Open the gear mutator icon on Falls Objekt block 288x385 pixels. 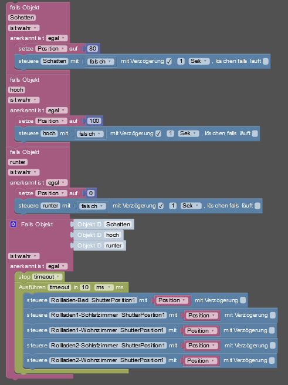[x=13, y=224]
